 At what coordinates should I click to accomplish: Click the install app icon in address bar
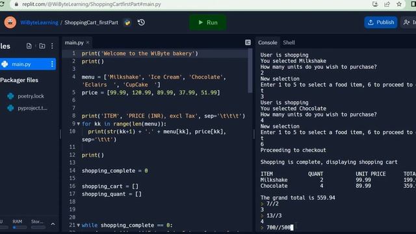[375, 4]
